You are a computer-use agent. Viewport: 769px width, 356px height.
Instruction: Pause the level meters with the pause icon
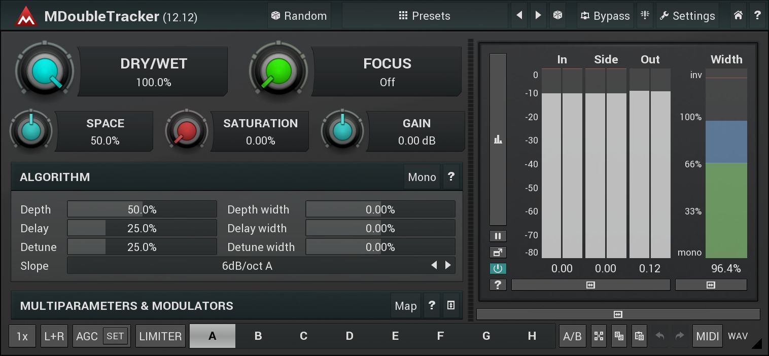[498, 236]
